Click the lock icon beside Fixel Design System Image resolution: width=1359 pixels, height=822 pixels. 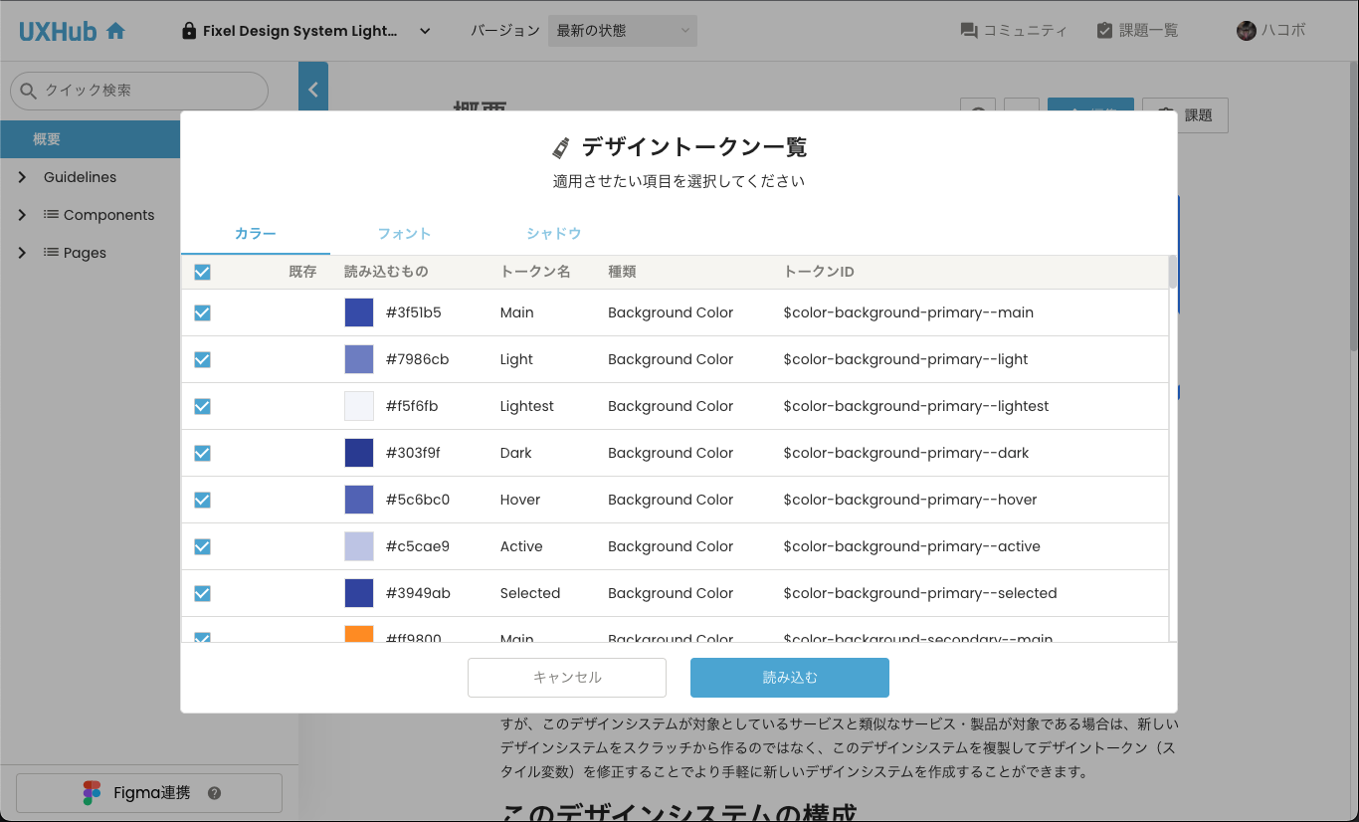click(x=189, y=30)
